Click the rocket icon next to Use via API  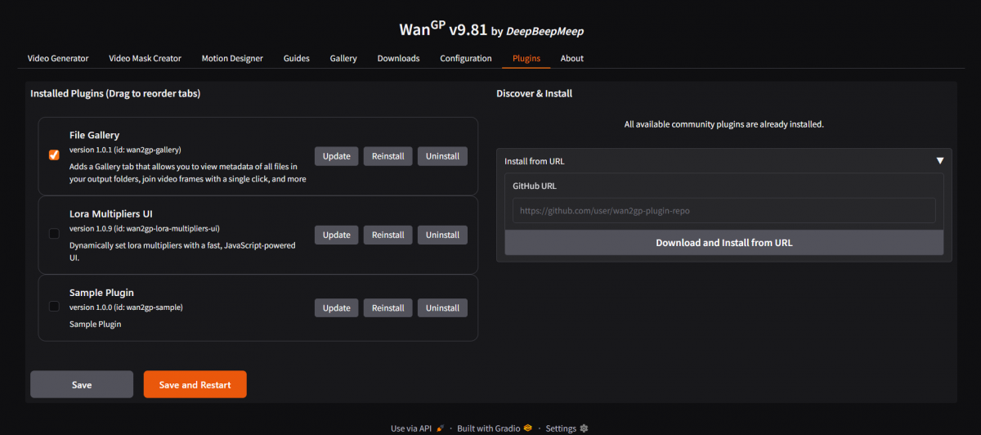click(441, 428)
